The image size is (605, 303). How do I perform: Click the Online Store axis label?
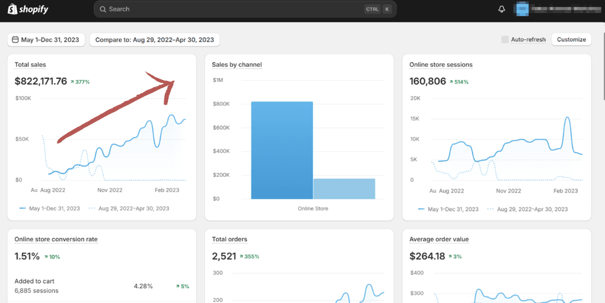point(313,209)
